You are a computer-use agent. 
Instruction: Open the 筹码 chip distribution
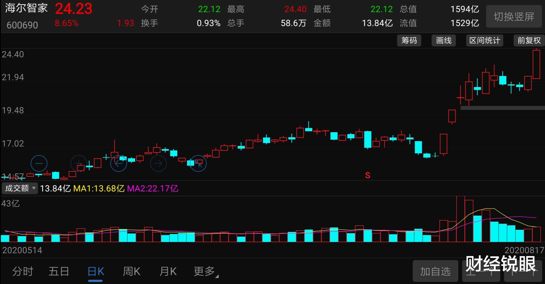click(x=409, y=40)
